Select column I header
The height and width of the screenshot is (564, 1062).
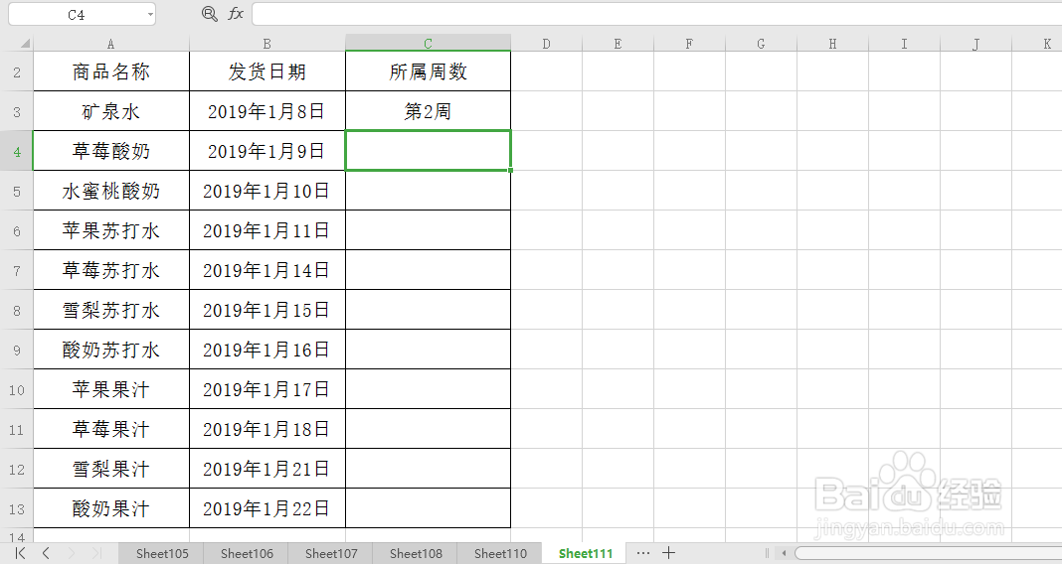[904, 44]
